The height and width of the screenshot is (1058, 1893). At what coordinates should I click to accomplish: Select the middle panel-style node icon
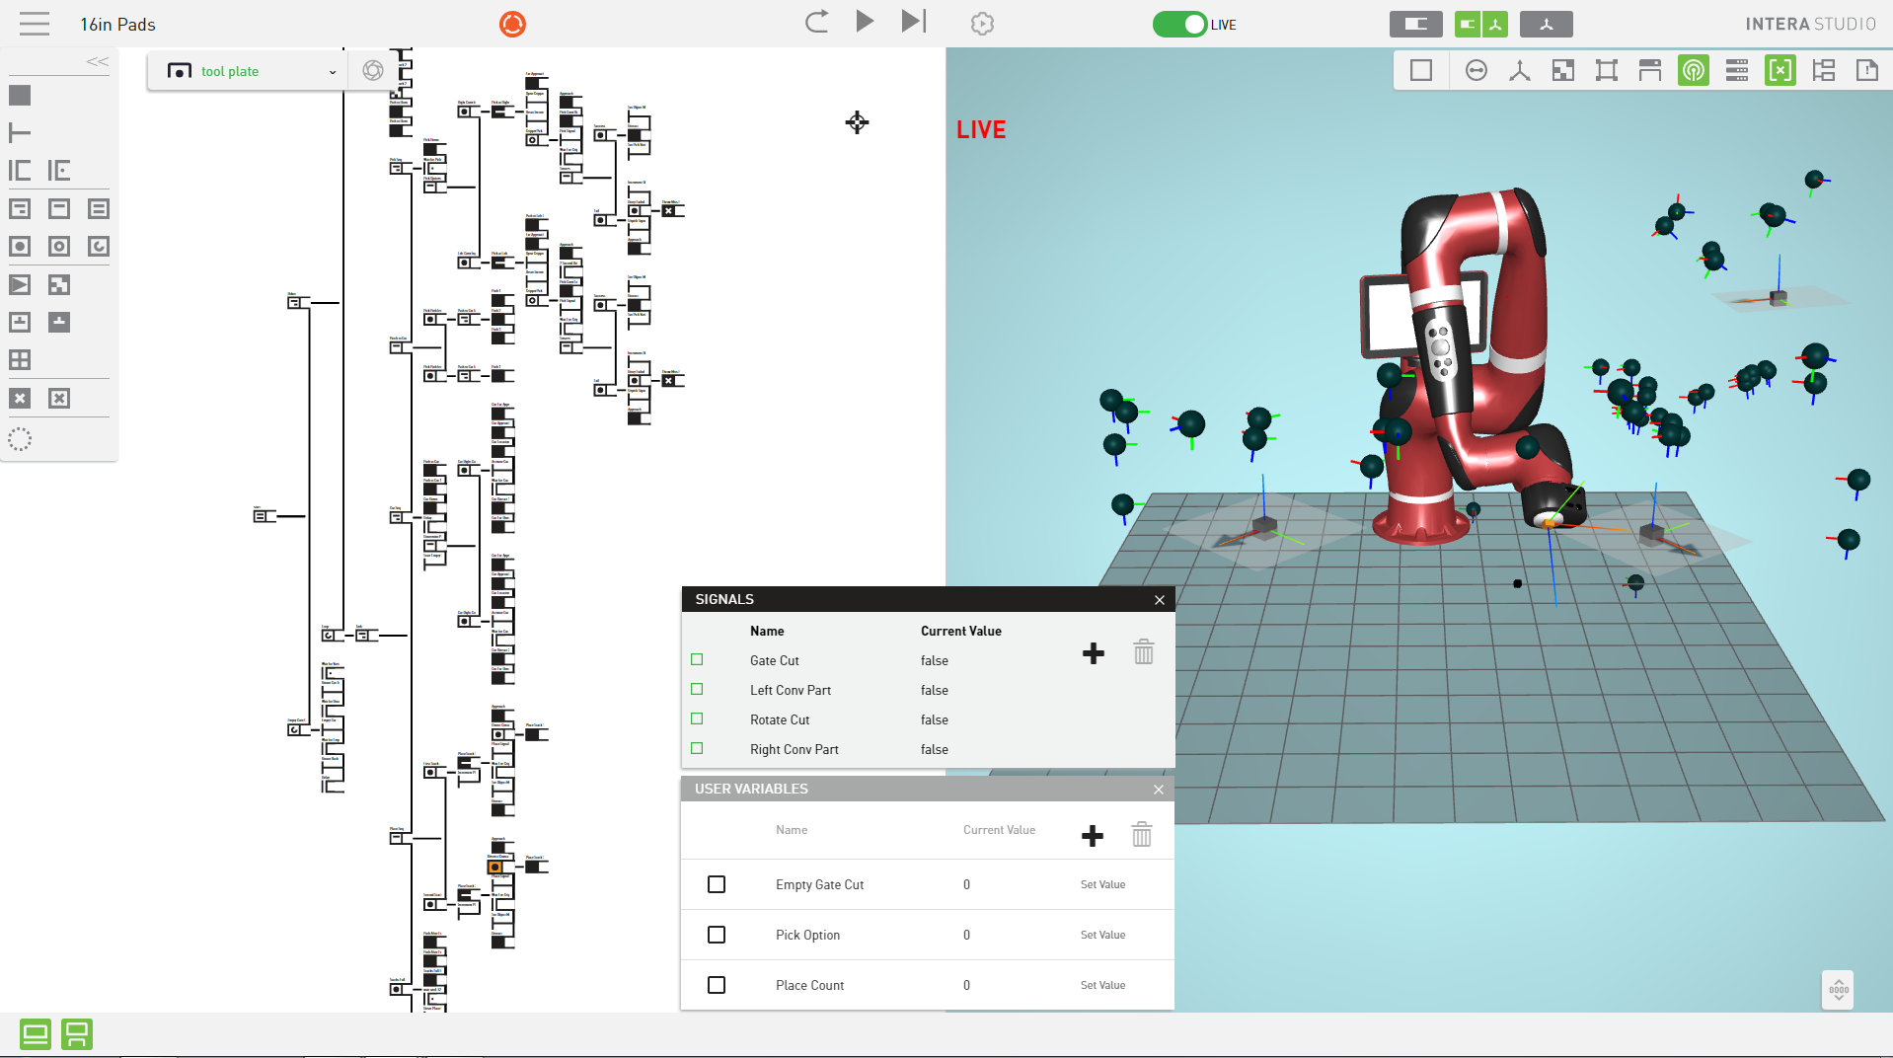pyautogui.click(x=59, y=208)
